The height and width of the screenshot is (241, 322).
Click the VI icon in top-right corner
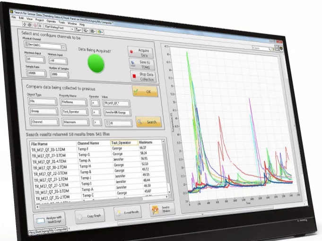(281, 49)
